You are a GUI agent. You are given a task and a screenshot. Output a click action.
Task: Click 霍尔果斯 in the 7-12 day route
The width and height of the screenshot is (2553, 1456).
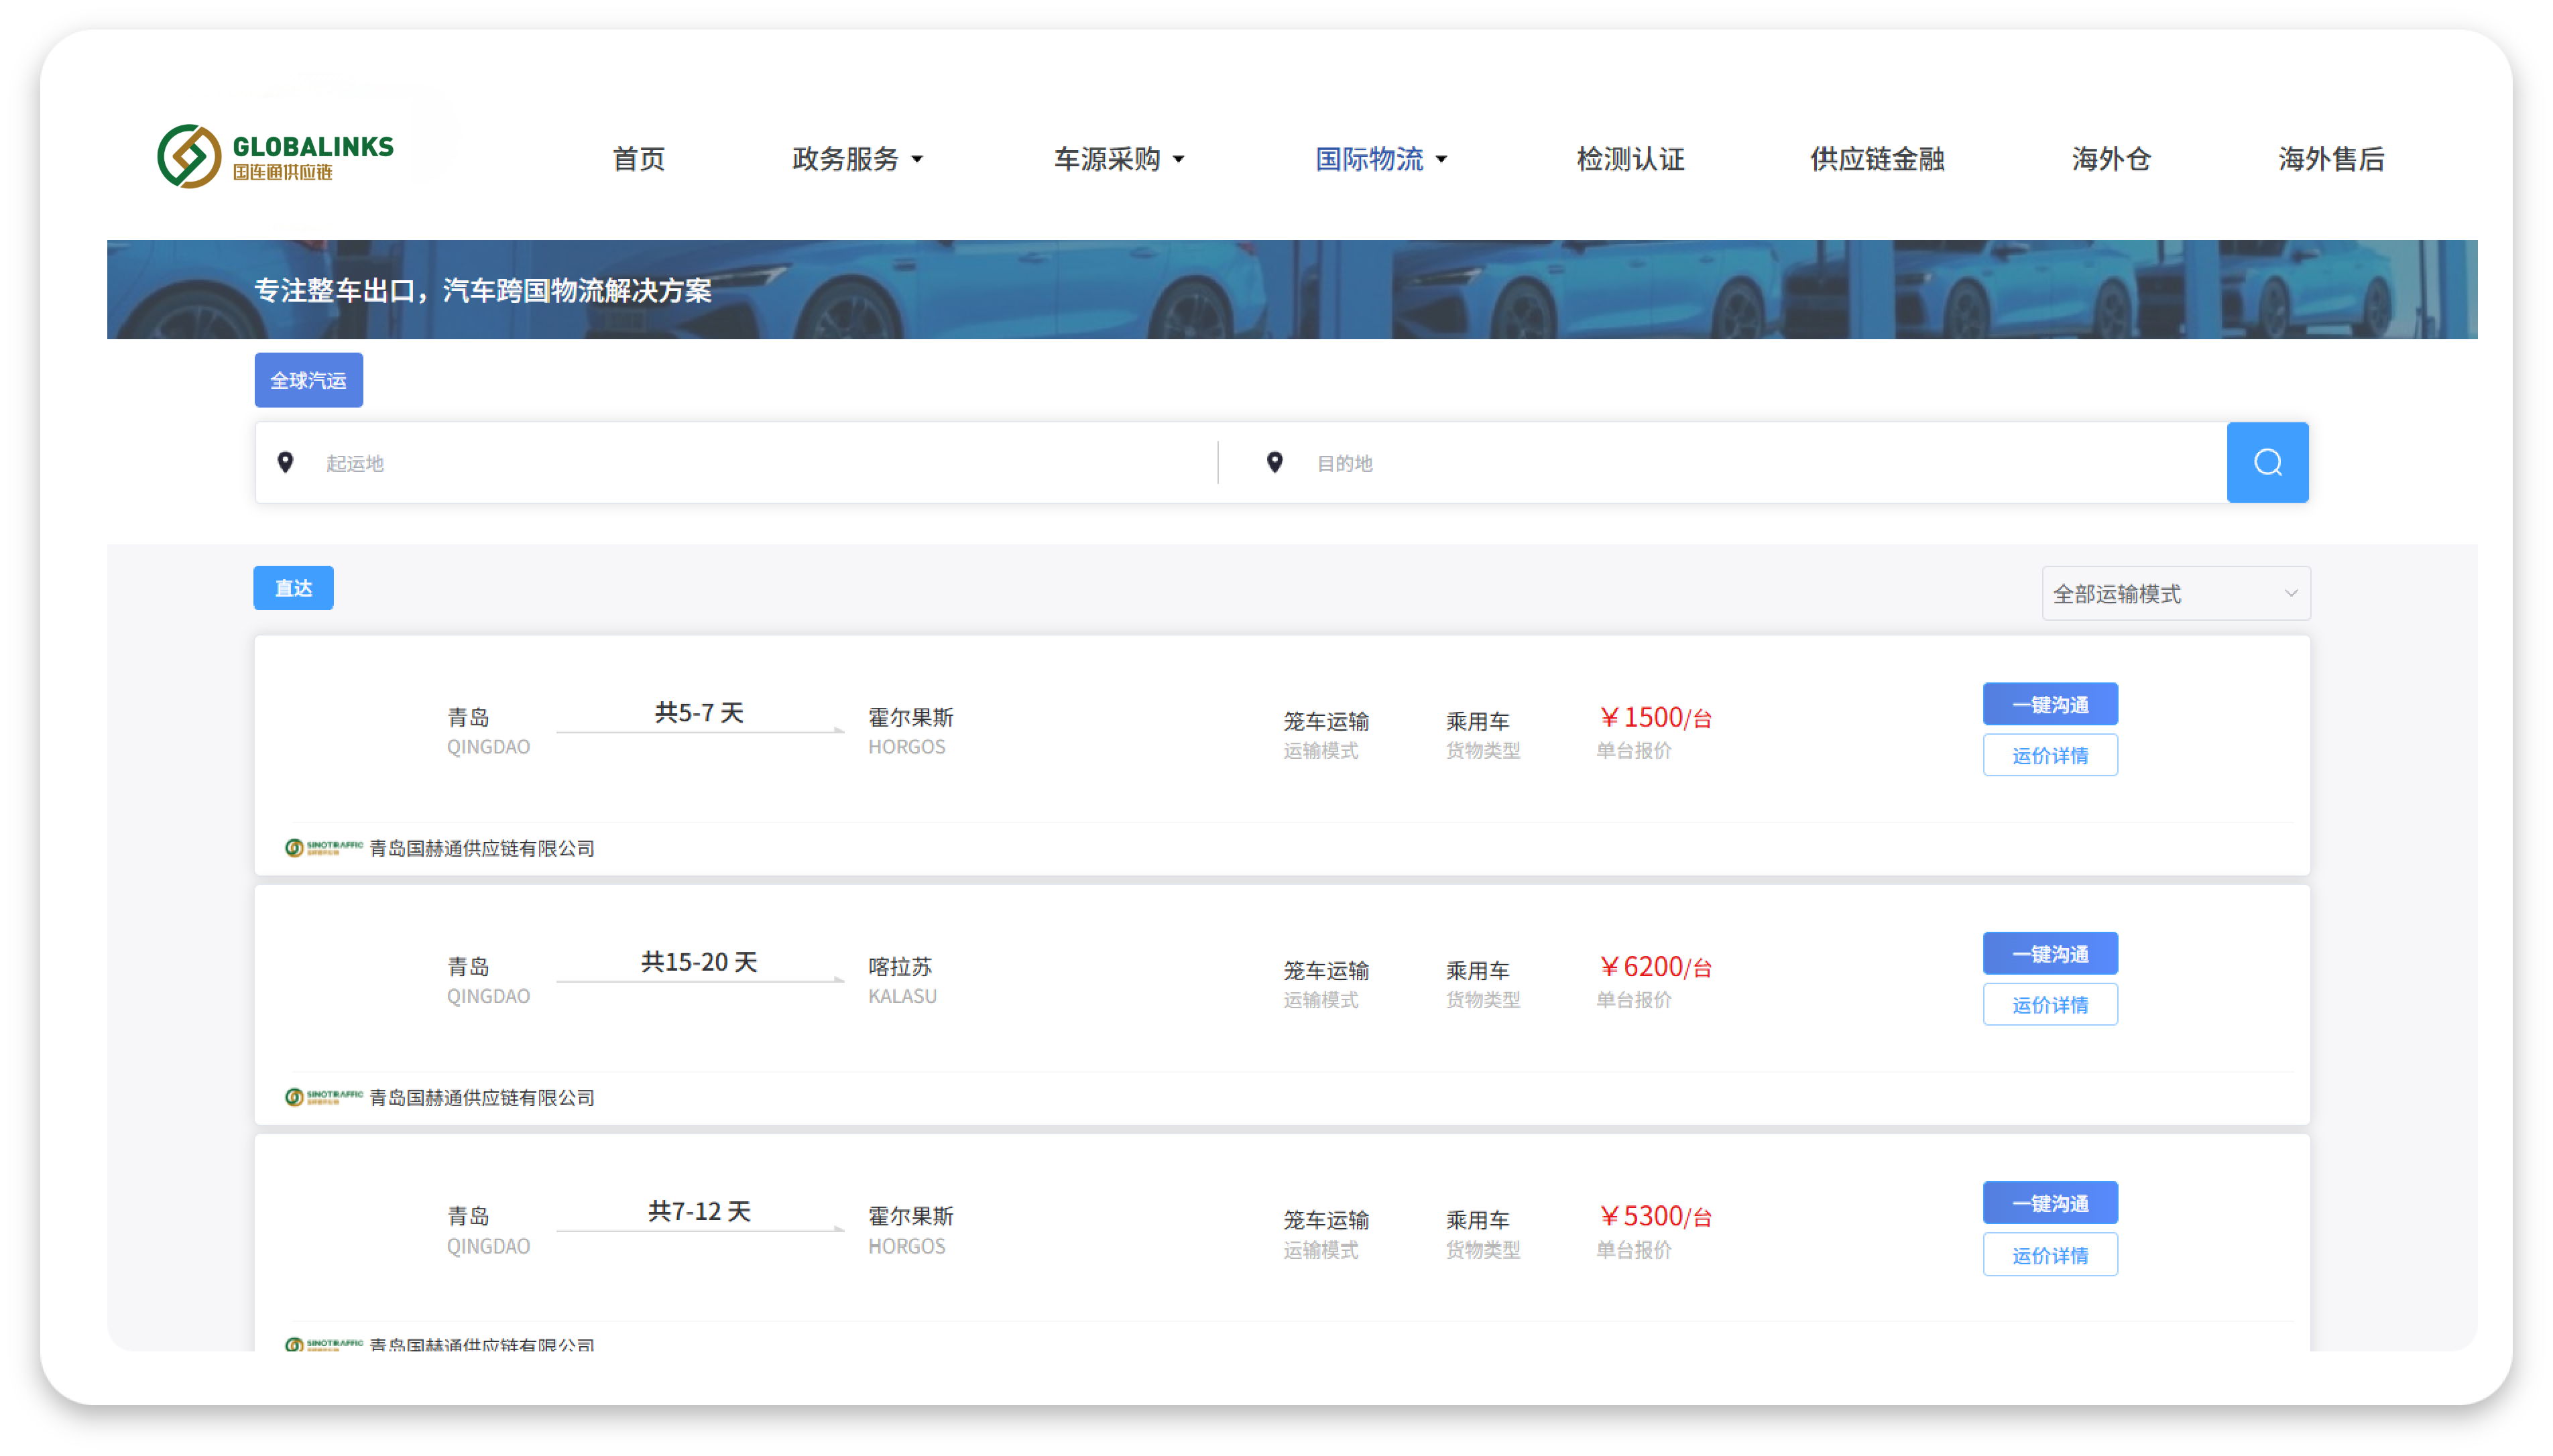pos(910,1216)
